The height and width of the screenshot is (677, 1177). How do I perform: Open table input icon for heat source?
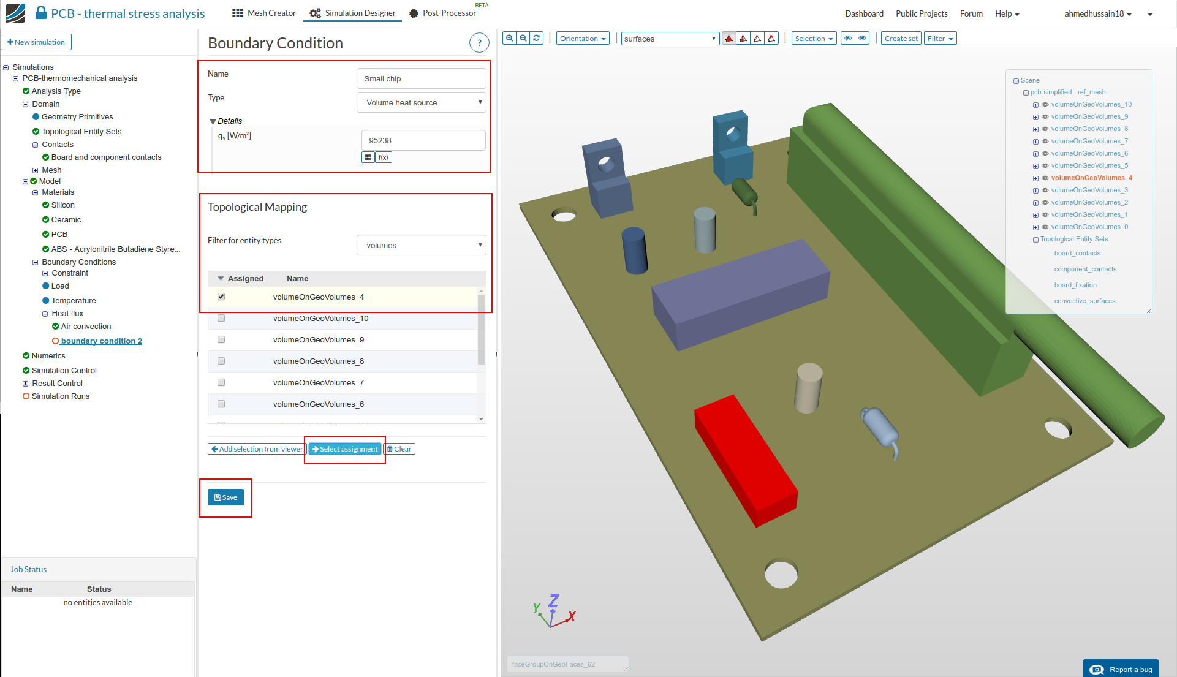(368, 157)
